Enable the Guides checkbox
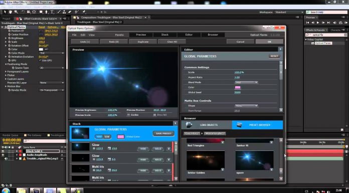The image size is (349, 193). [x=128, y=115]
